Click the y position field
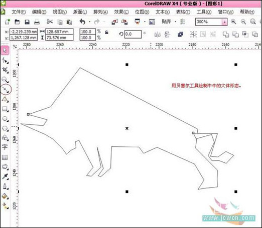The height and width of the screenshot is (228, 262). [24, 38]
